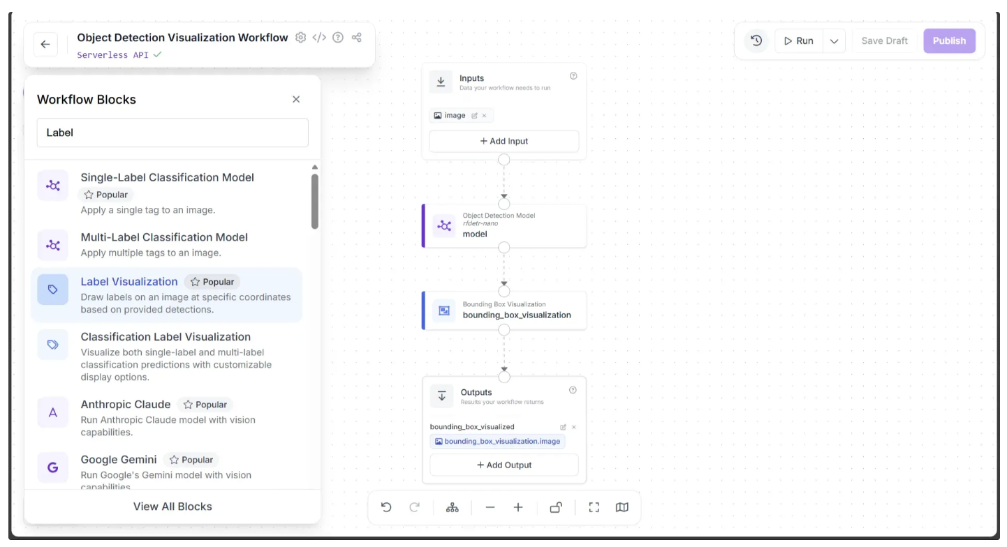1007x547 pixels.
Task: Click the Google Gemini 'G' icon
Action: pos(53,467)
